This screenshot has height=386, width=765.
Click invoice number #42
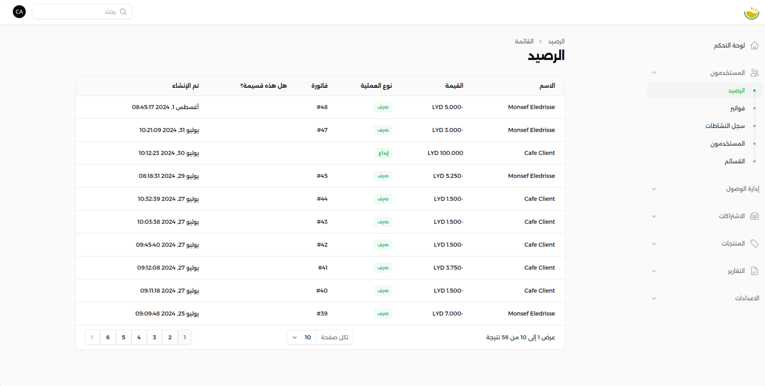(x=322, y=245)
